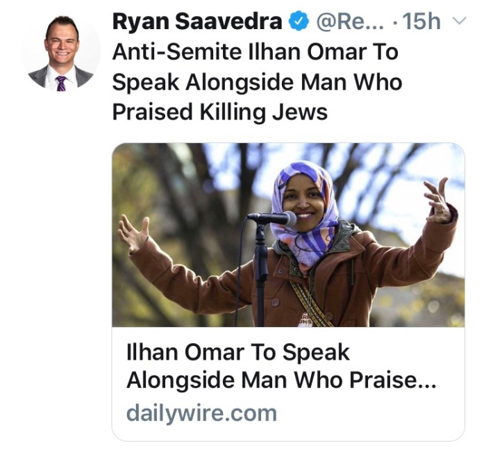Click 'Alongside Man Who Praise...' card text
The image size is (486, 452).
[x=281, y=383]
